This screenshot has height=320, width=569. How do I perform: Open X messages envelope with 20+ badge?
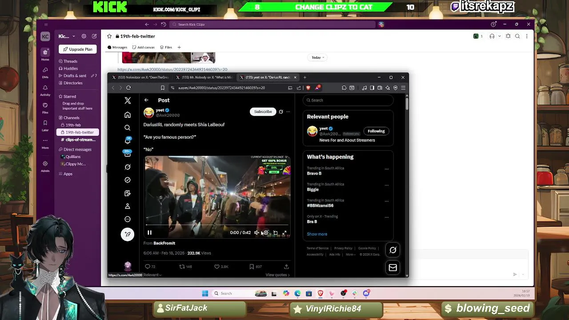128,154
